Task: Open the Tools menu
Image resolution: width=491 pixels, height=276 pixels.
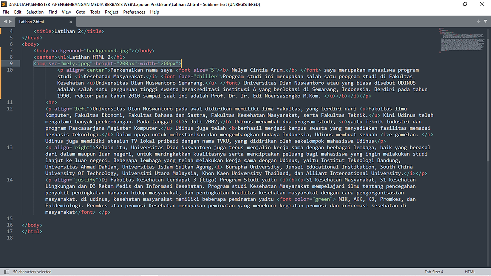Action: click(x=95, y=12)
